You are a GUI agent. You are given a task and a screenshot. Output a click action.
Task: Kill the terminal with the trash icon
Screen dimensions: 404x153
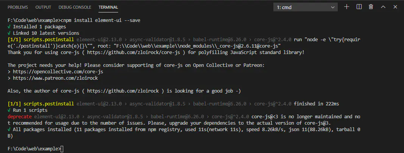click(x=371, y=7)
